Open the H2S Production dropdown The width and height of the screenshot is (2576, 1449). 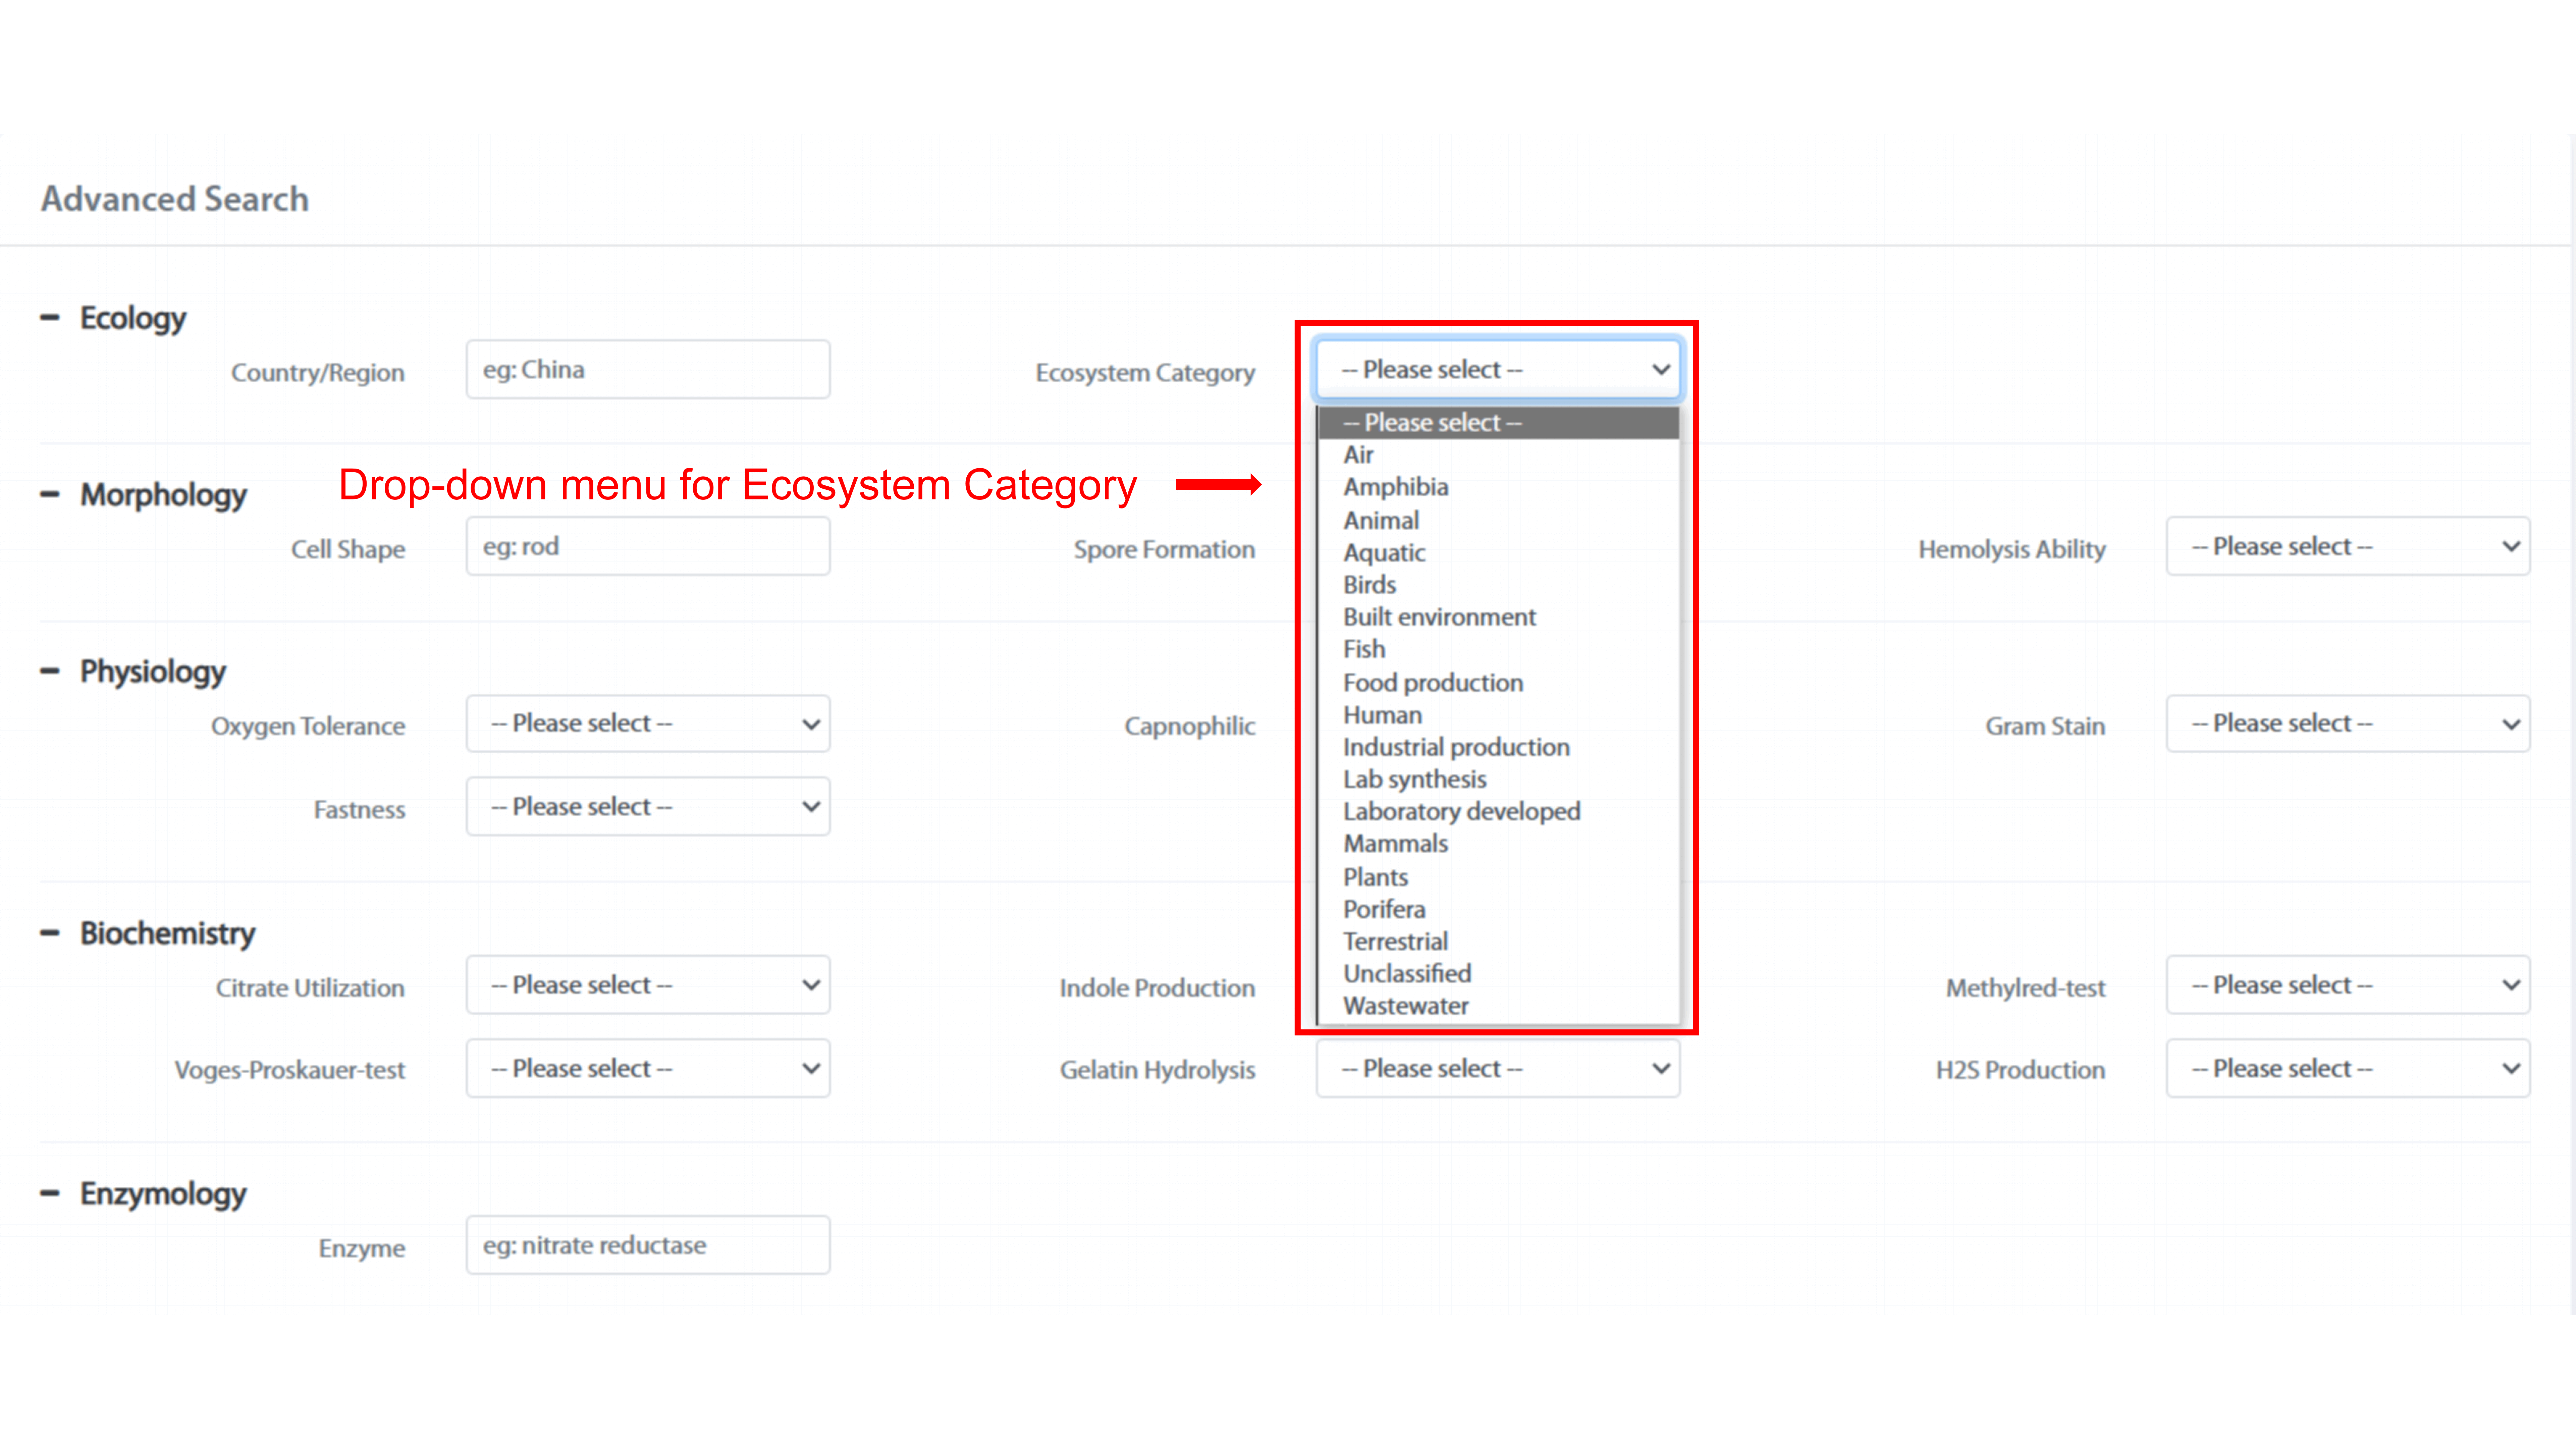pyautogui.click(x=2348, y=1068)
